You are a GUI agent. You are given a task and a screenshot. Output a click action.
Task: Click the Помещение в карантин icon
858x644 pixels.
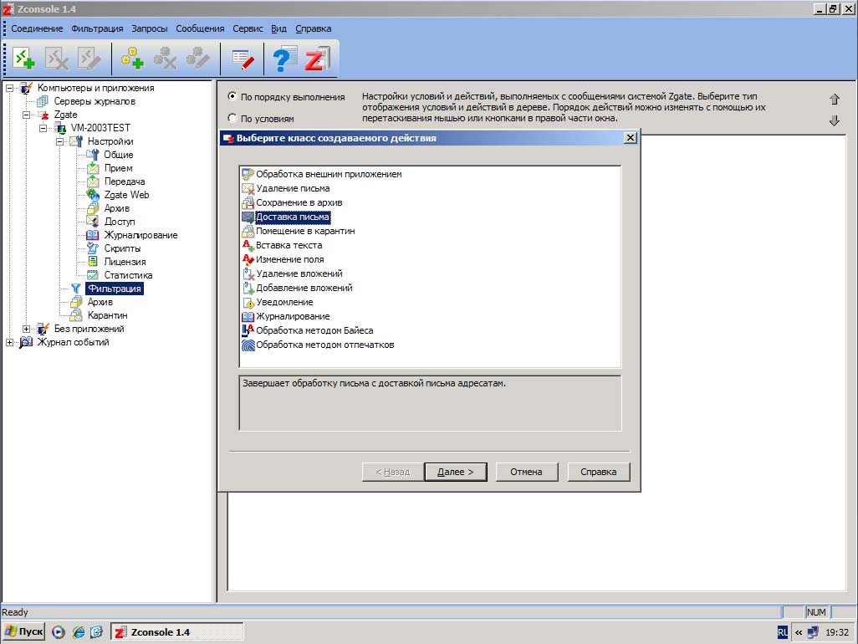pos(248,231)
